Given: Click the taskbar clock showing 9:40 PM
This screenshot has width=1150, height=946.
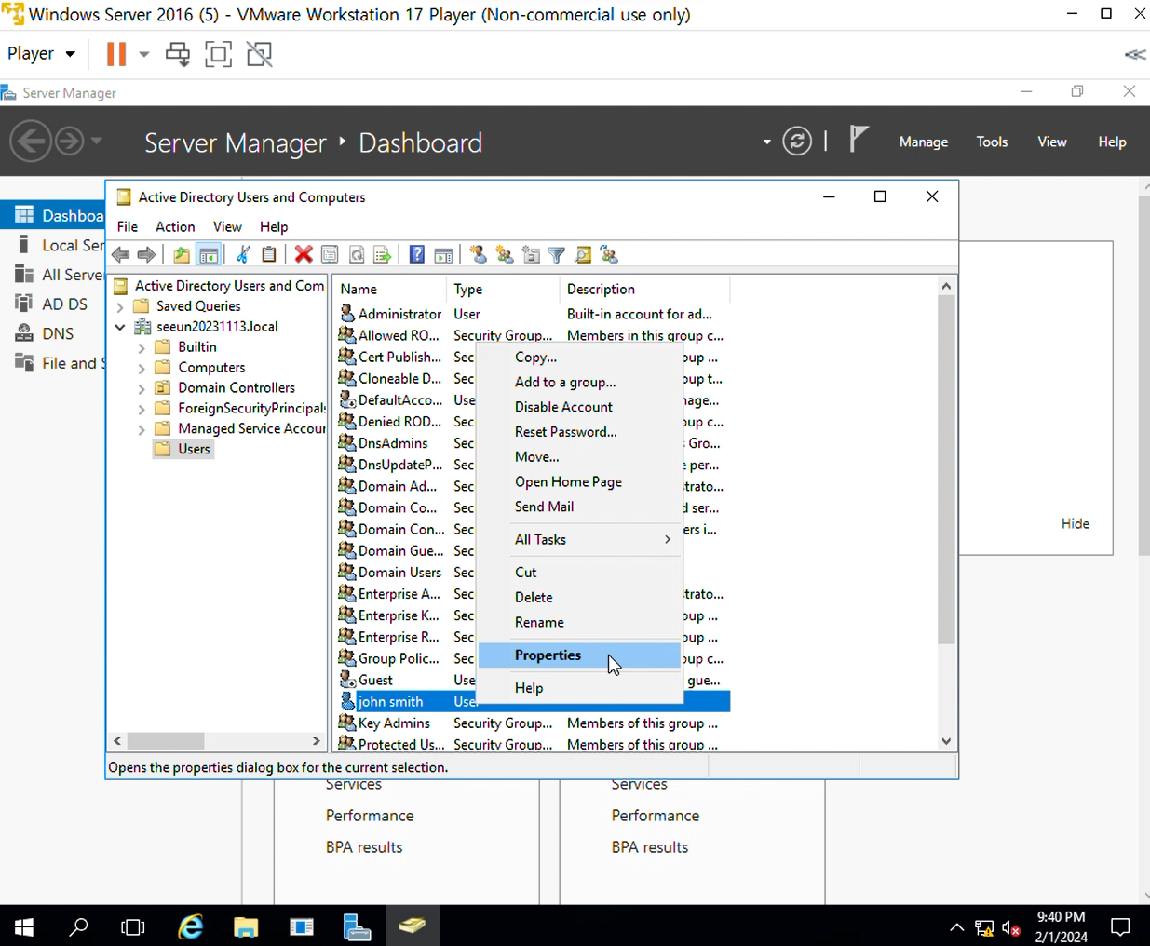Looking at the screenshot, I should pyautogui.click(x=1061, y=926).
